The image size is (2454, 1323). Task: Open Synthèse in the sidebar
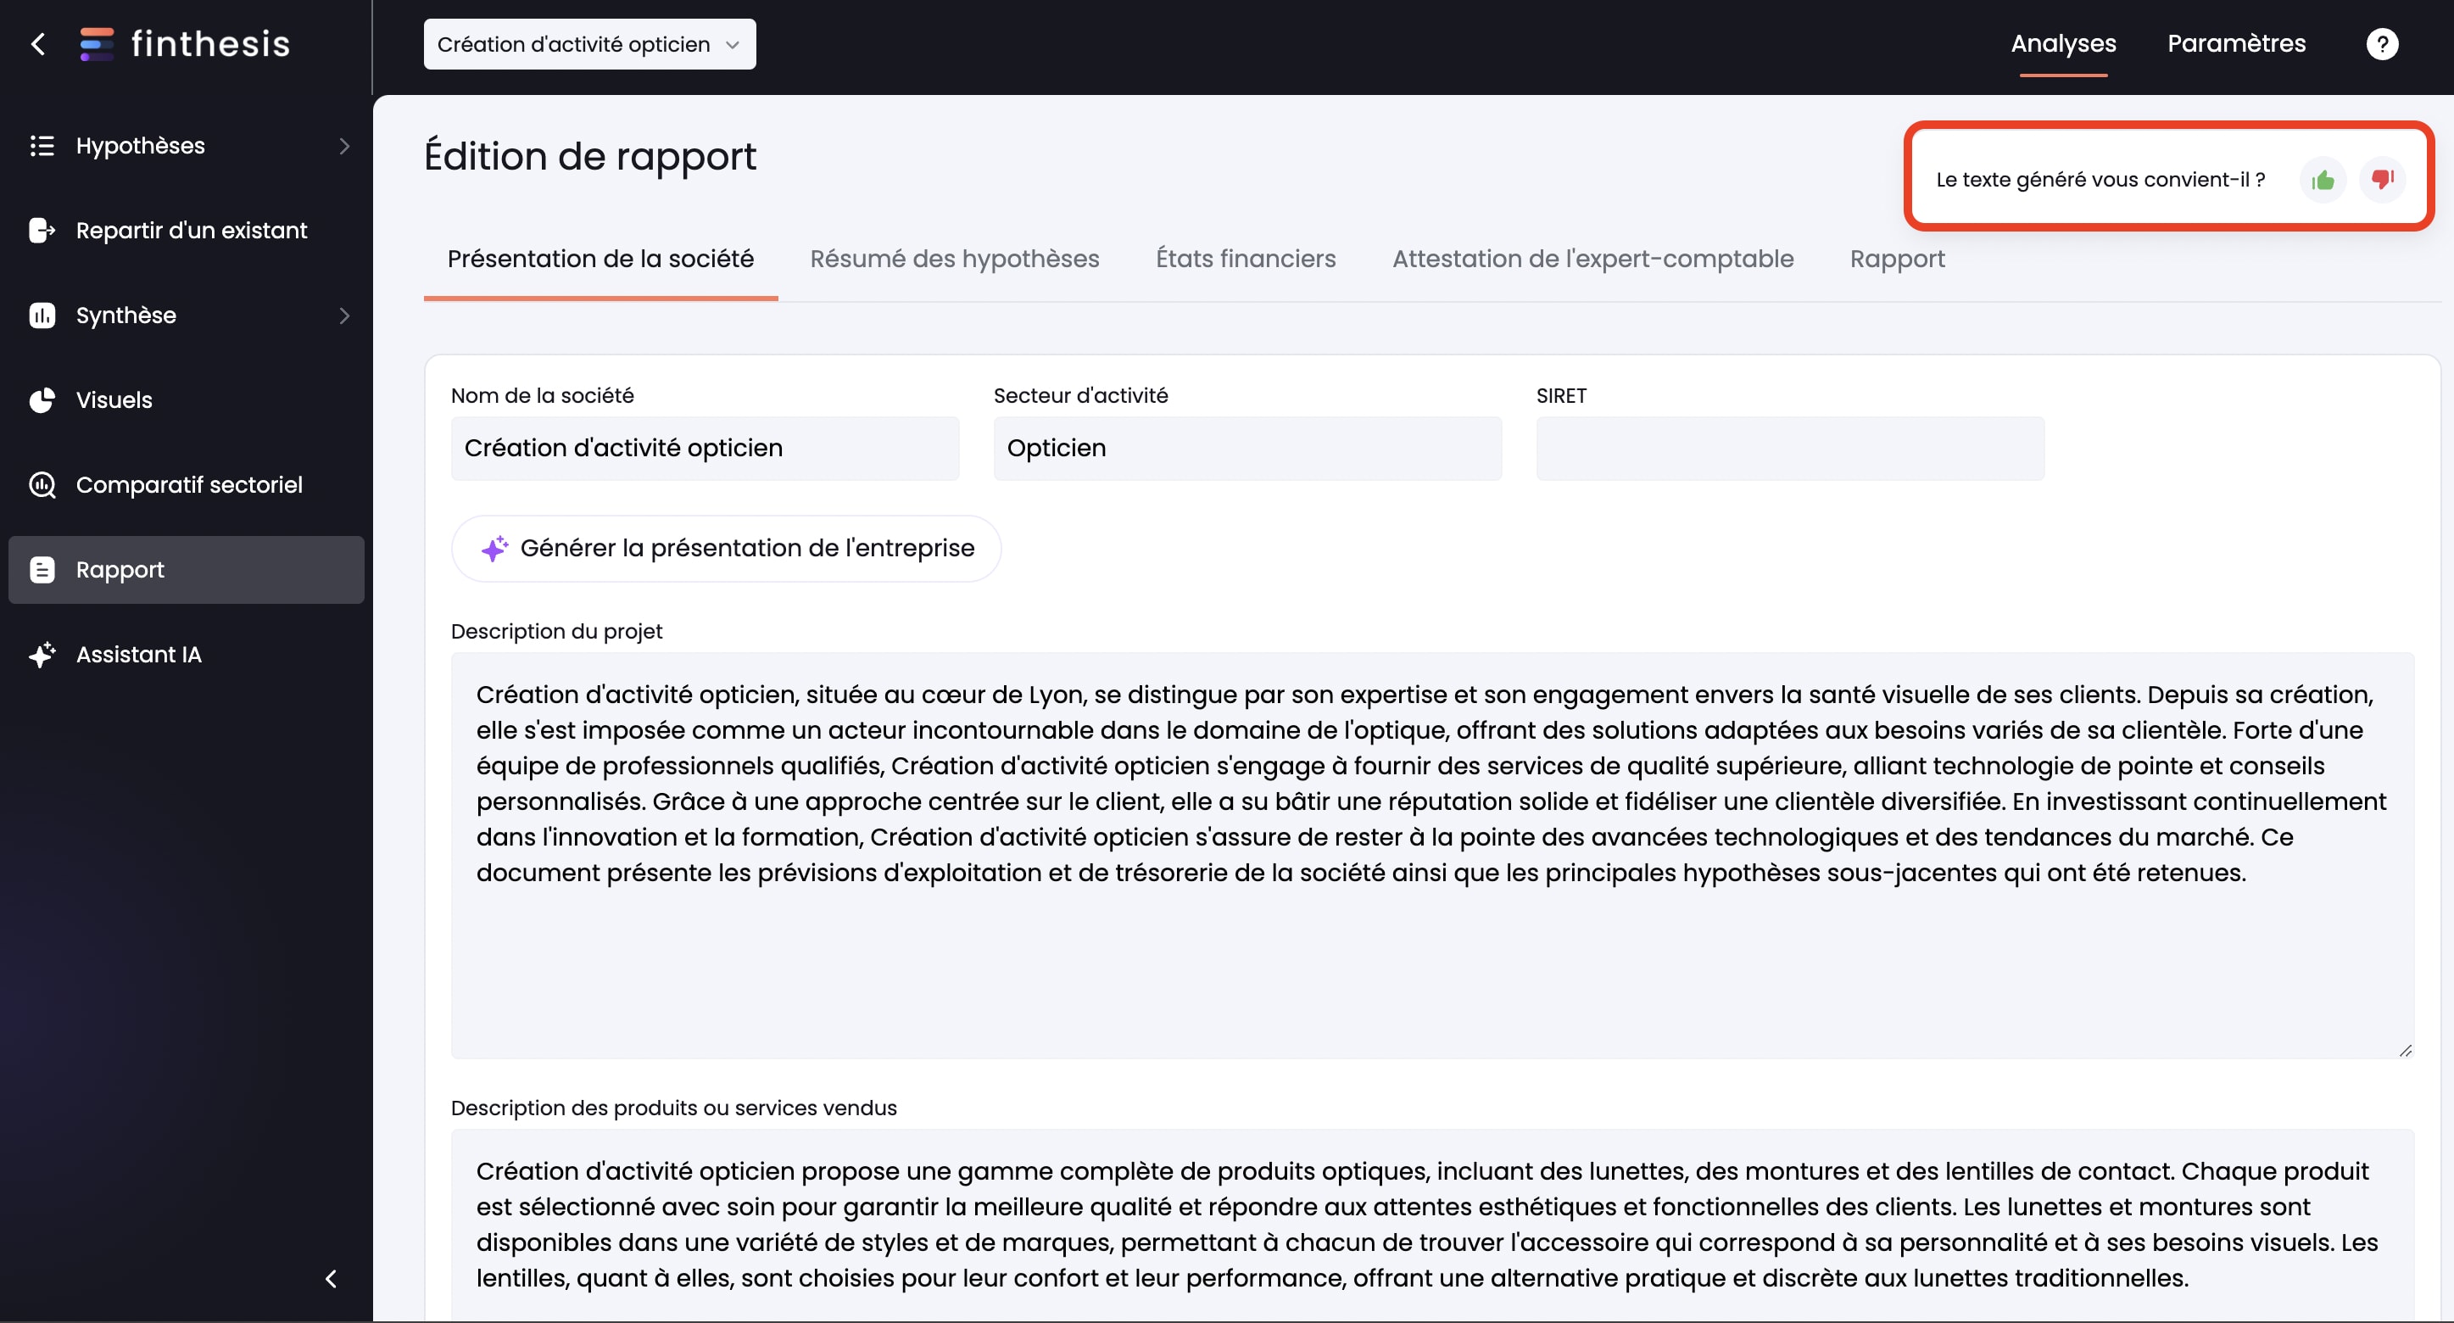187,315
